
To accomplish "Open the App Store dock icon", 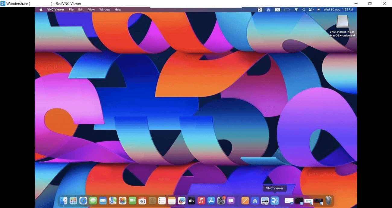I will pos(211,200).
